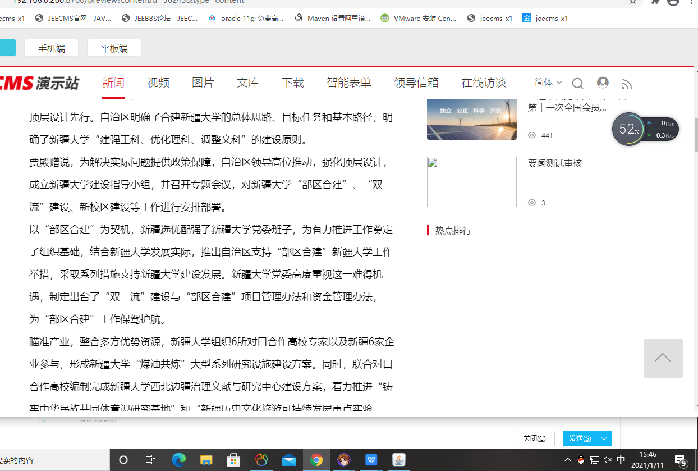Open Microsoft Edge from the taskbar
The height and width of the screenshot is (471, 698).
point(178,460)
